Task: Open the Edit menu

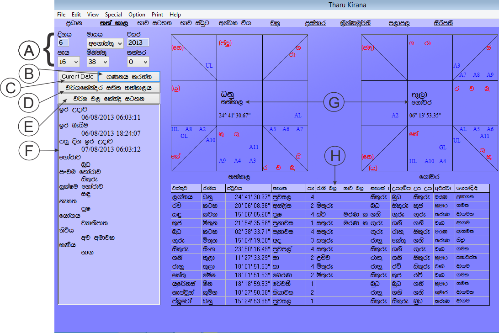Action: (76, 15)
